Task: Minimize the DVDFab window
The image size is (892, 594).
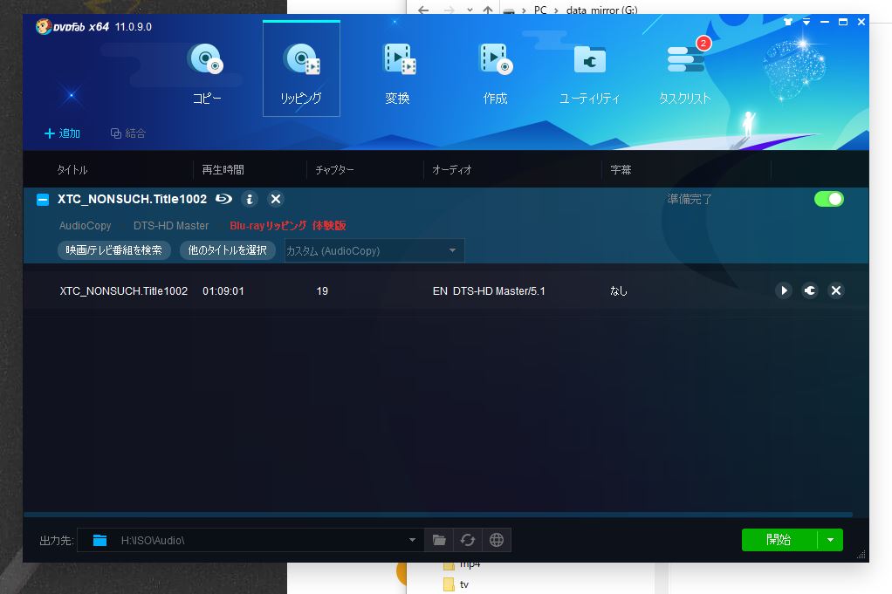Action: (x=824, y=22)
